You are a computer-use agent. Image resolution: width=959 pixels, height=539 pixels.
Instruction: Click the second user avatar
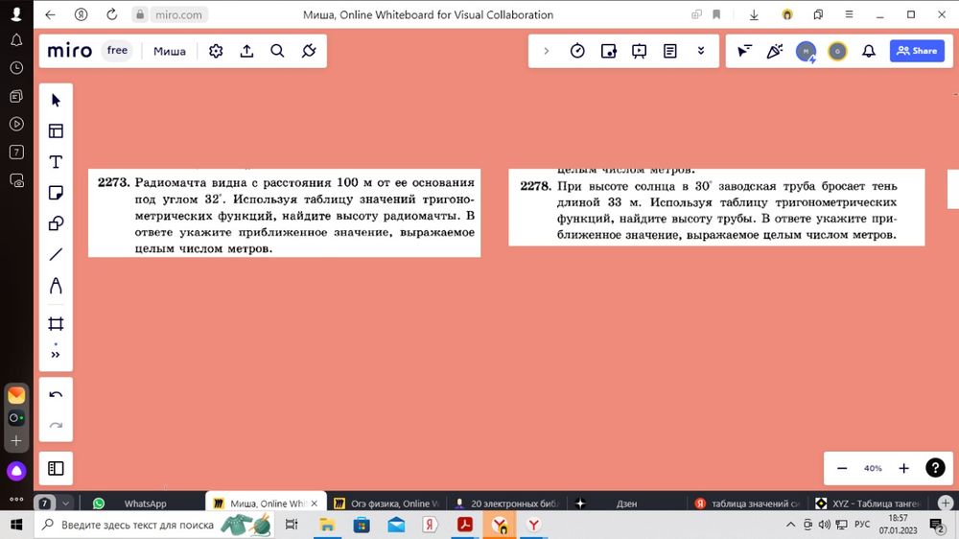point(837,52)
